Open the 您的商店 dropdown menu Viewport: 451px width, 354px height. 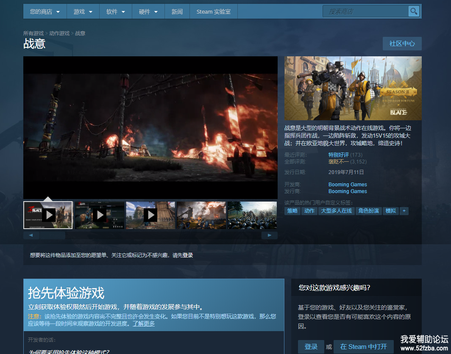click(x=45, y=11)
